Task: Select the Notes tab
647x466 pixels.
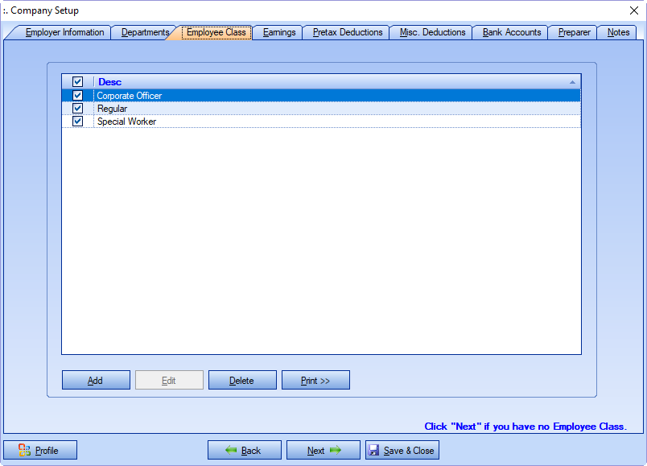Action: pos(618,33)
